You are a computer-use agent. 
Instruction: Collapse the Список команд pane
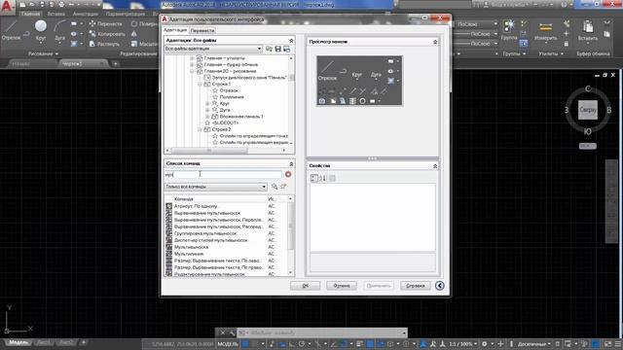[291, 163]
